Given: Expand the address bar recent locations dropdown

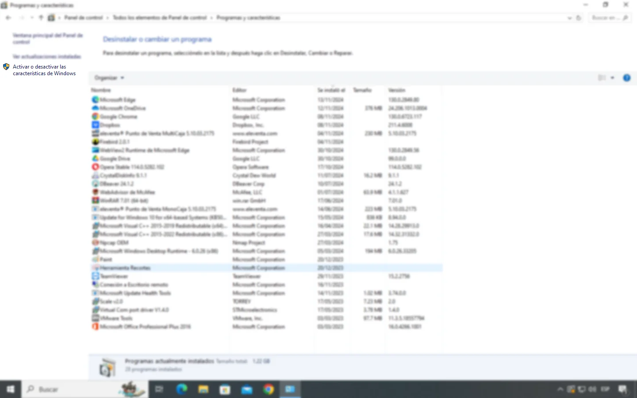Looking at the screenshot, I should click(570, 18).
